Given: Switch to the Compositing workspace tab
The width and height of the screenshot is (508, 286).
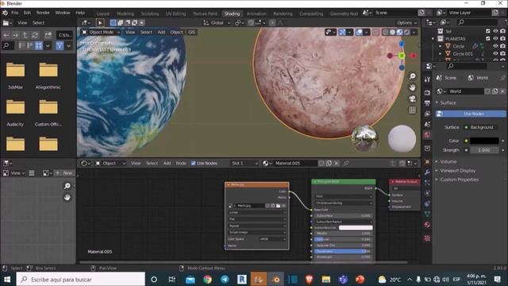Looking at the screenshot, I should point(311,14).
